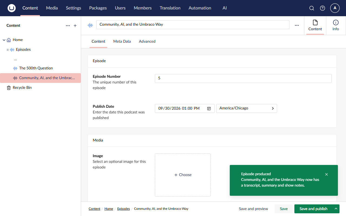Follow the Episodes breadcrumb link
The width and height of the screenshot is (346, 216).
click(x=124, y=209)
